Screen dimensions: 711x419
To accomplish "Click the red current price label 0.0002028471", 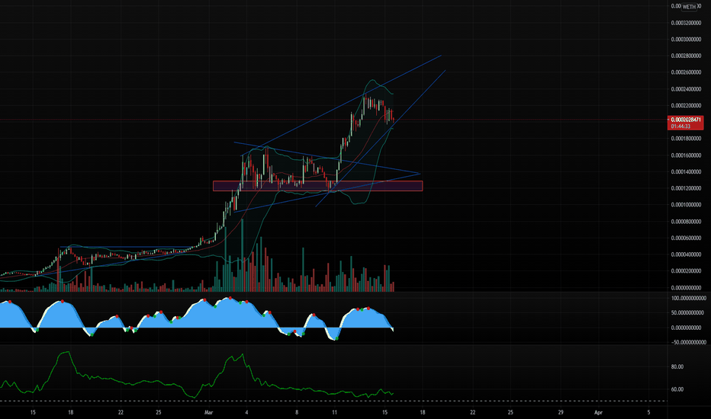I will (x=686, y=120).
